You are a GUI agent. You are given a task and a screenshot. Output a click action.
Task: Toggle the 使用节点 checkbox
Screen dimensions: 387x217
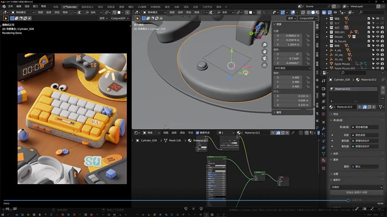[198, 133]
